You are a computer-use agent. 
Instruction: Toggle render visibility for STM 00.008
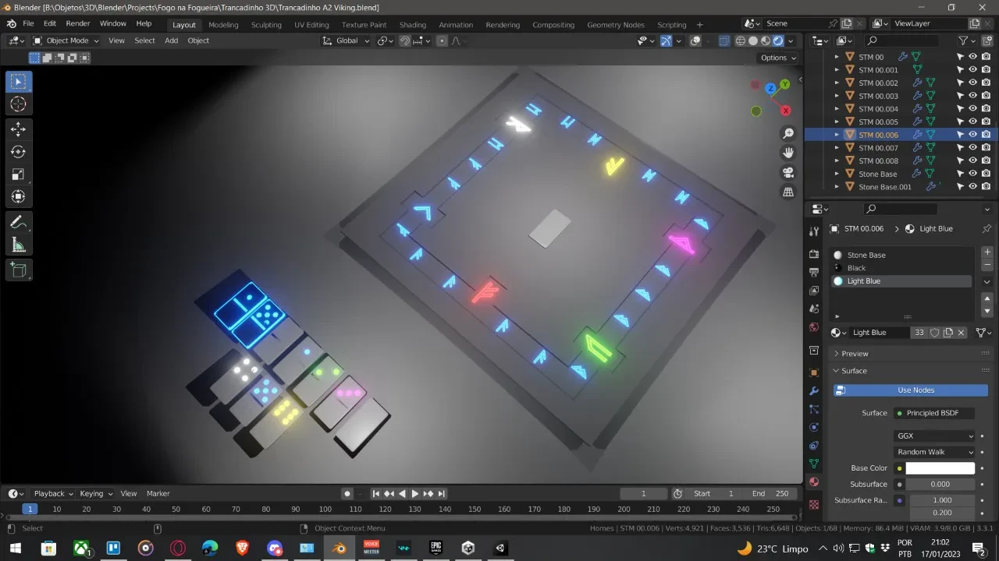[987, 161]
